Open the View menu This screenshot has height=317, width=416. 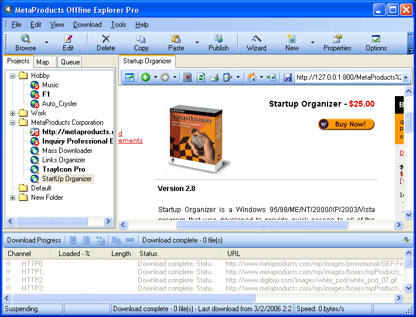pyautogui.click(x=57, y=25)
